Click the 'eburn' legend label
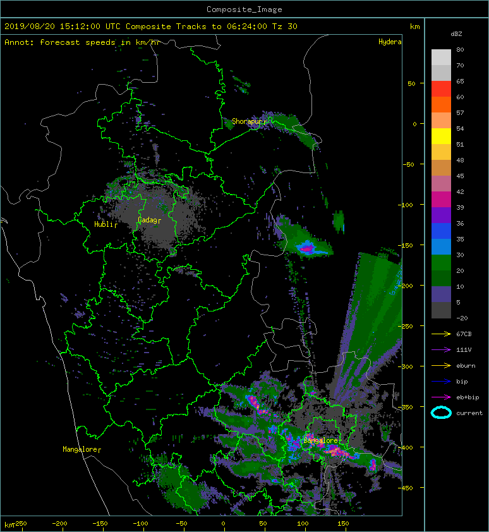This screenshot has height=532, width=489. click(x=466, y=366)
